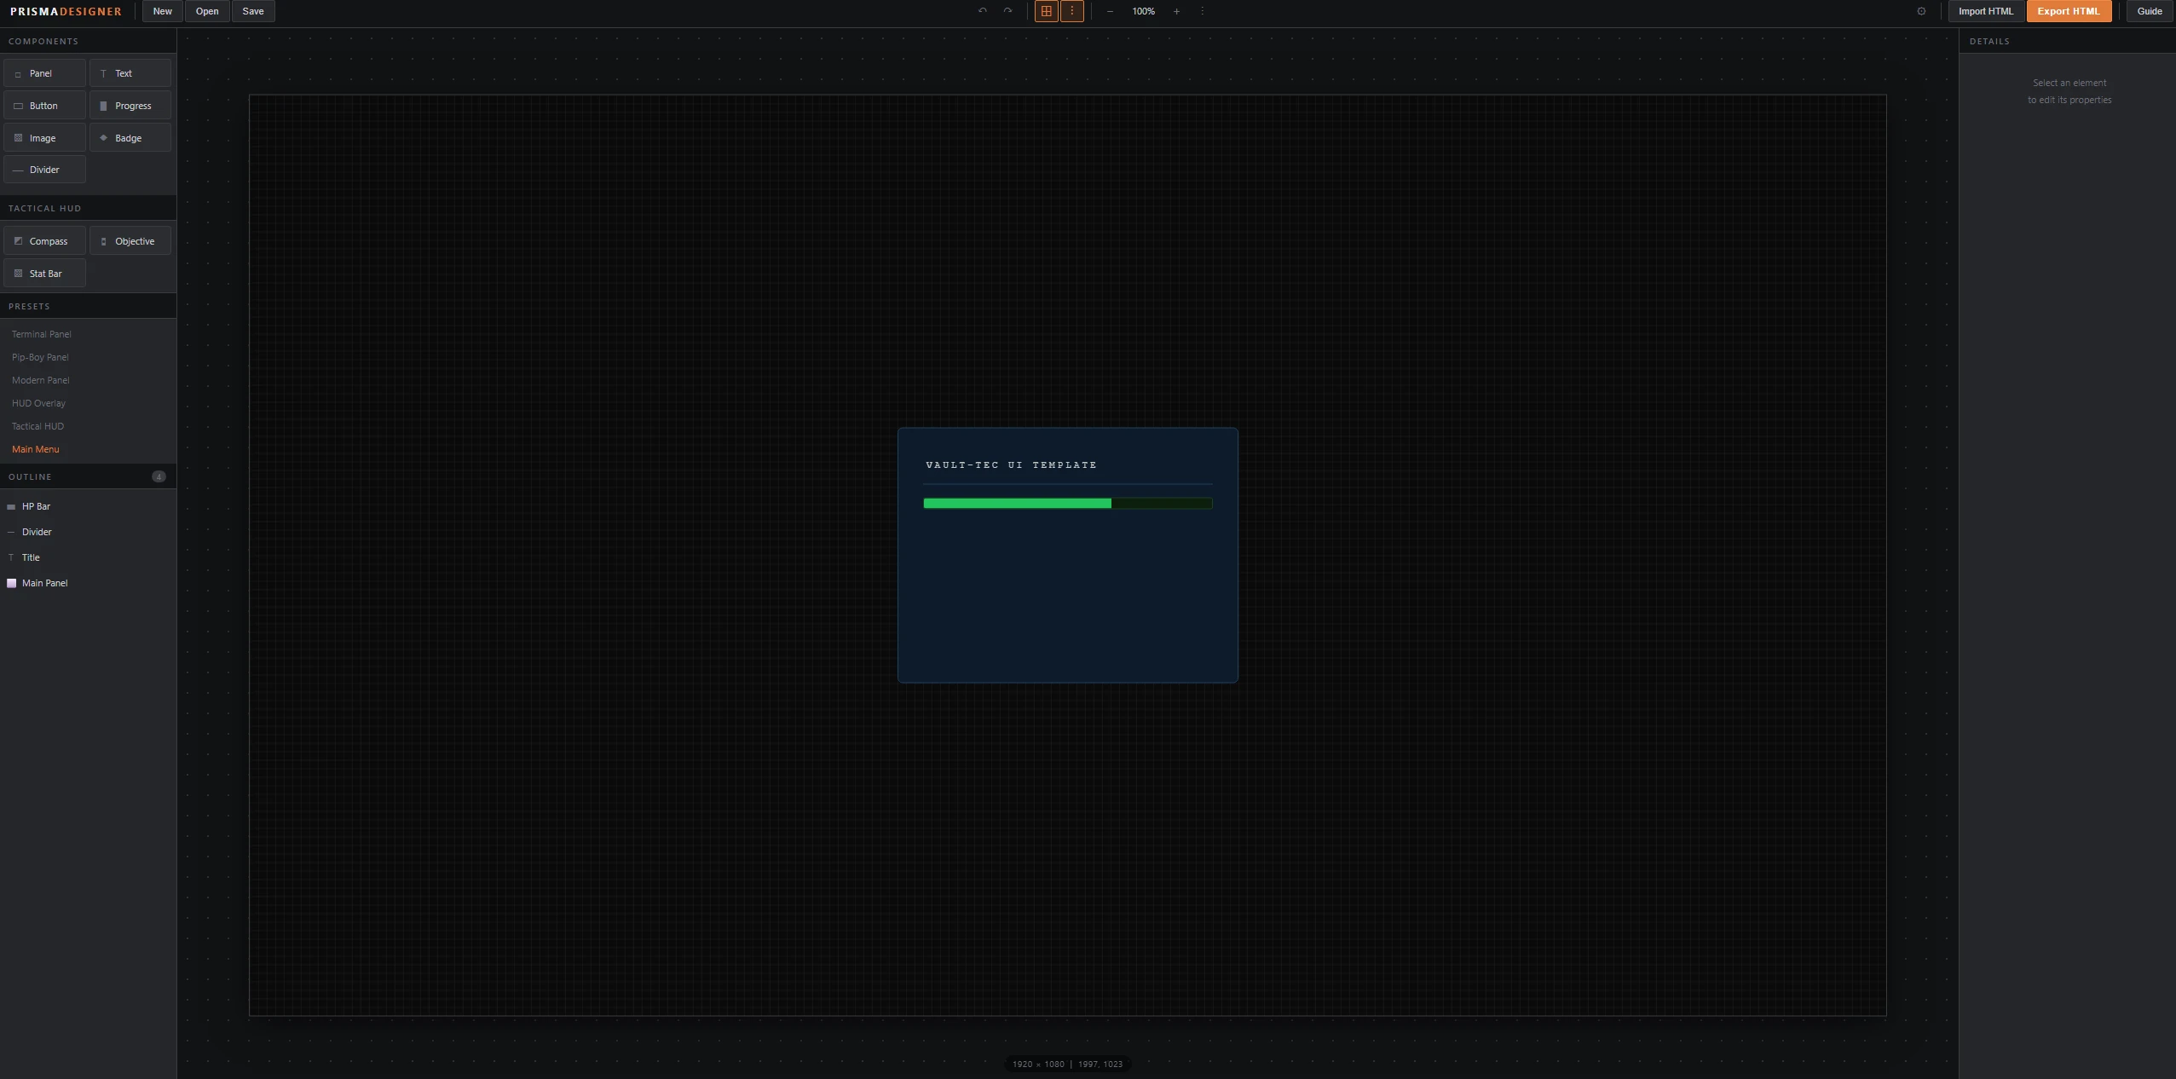The height and width of the screenshot is (1079, 2176).
Task: Collapse the Presets section header
Action: pos(88,306)
